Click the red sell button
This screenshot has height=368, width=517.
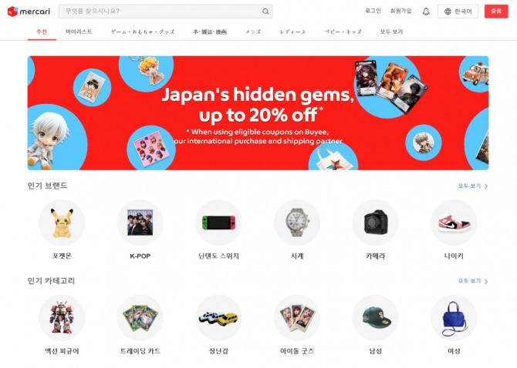coord(496,12)
